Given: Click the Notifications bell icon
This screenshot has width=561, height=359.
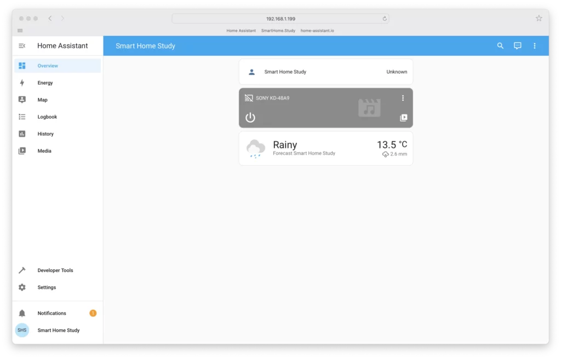Looking at the screenshot, I should 22,313.
